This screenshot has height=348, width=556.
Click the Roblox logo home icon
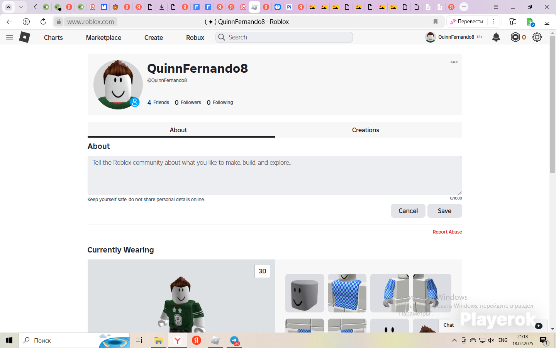coord(25,37)
